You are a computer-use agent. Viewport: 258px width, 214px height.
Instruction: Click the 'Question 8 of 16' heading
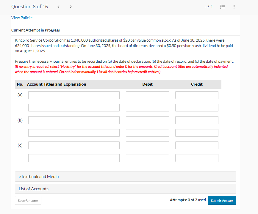30,7
